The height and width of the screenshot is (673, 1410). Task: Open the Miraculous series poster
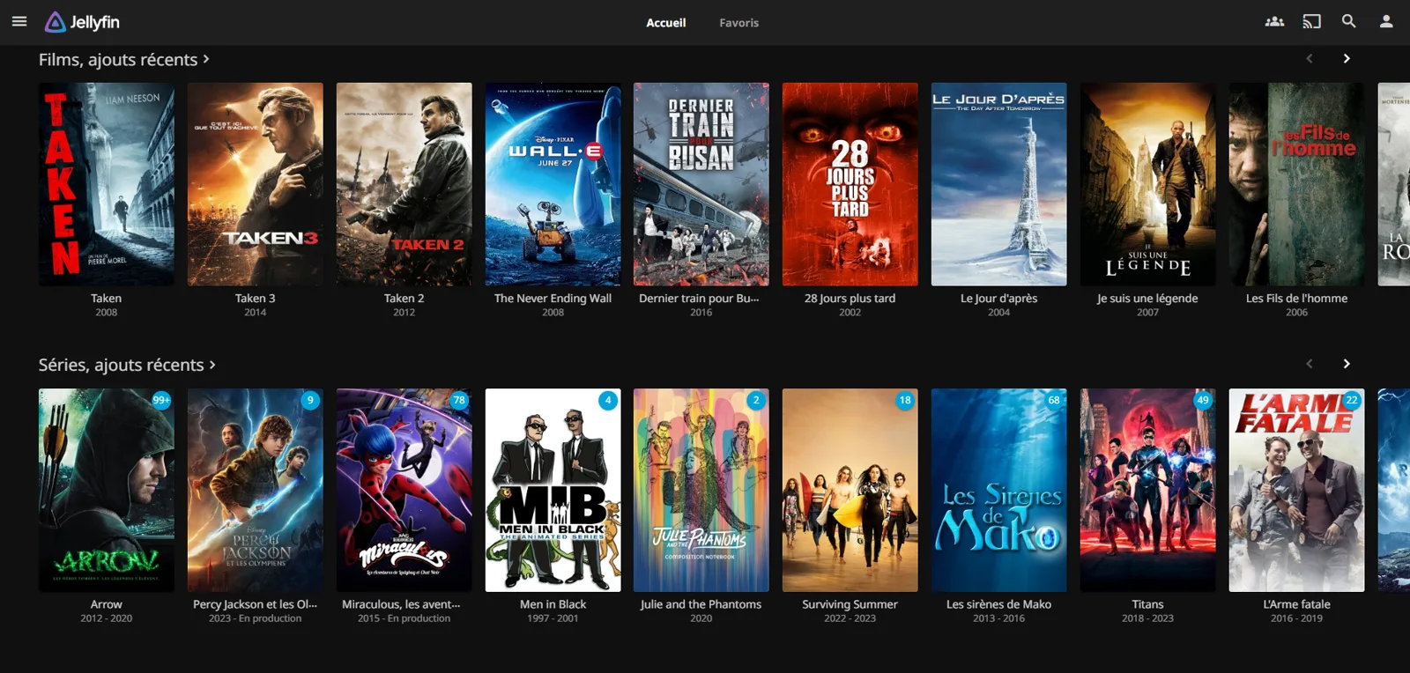404,490
